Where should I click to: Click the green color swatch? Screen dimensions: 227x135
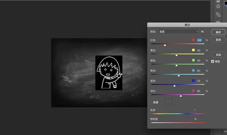(x=193, y=60)
